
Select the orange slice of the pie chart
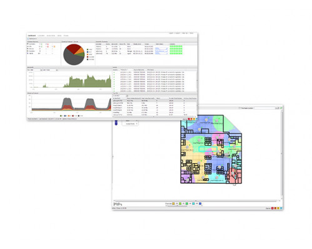pos(80,51)
